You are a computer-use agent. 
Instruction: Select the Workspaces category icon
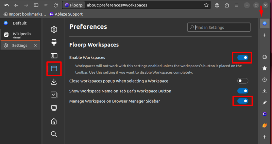[x=54, y=69]
